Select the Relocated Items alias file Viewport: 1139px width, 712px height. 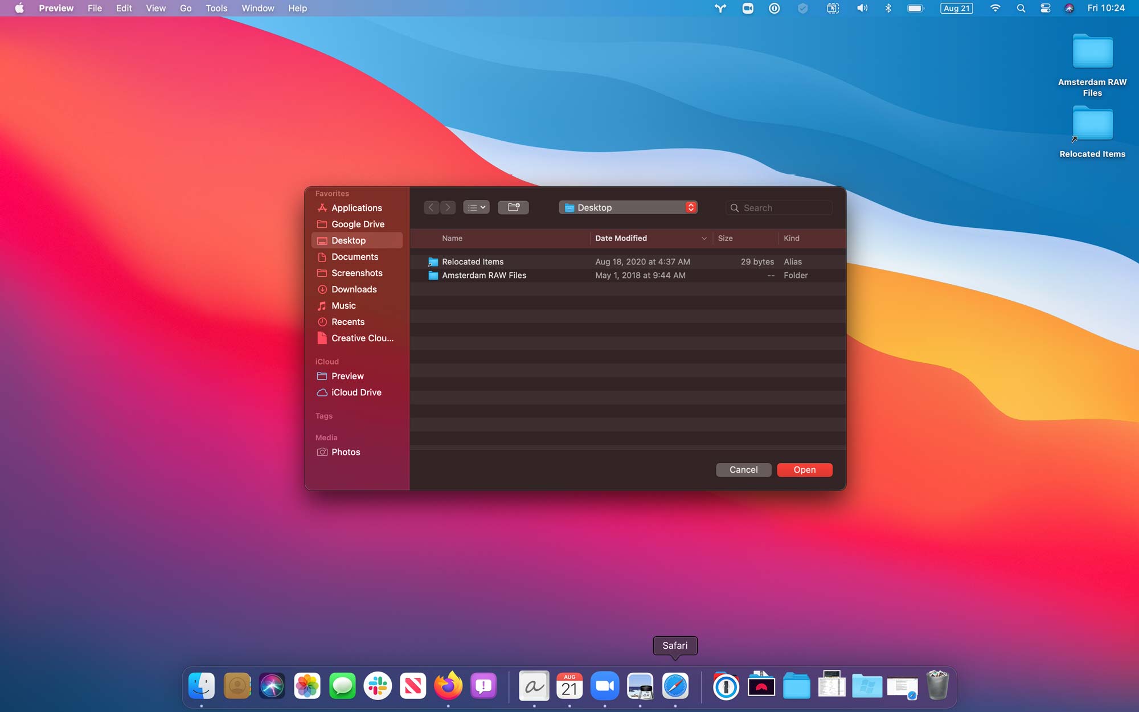coord(472,261)
